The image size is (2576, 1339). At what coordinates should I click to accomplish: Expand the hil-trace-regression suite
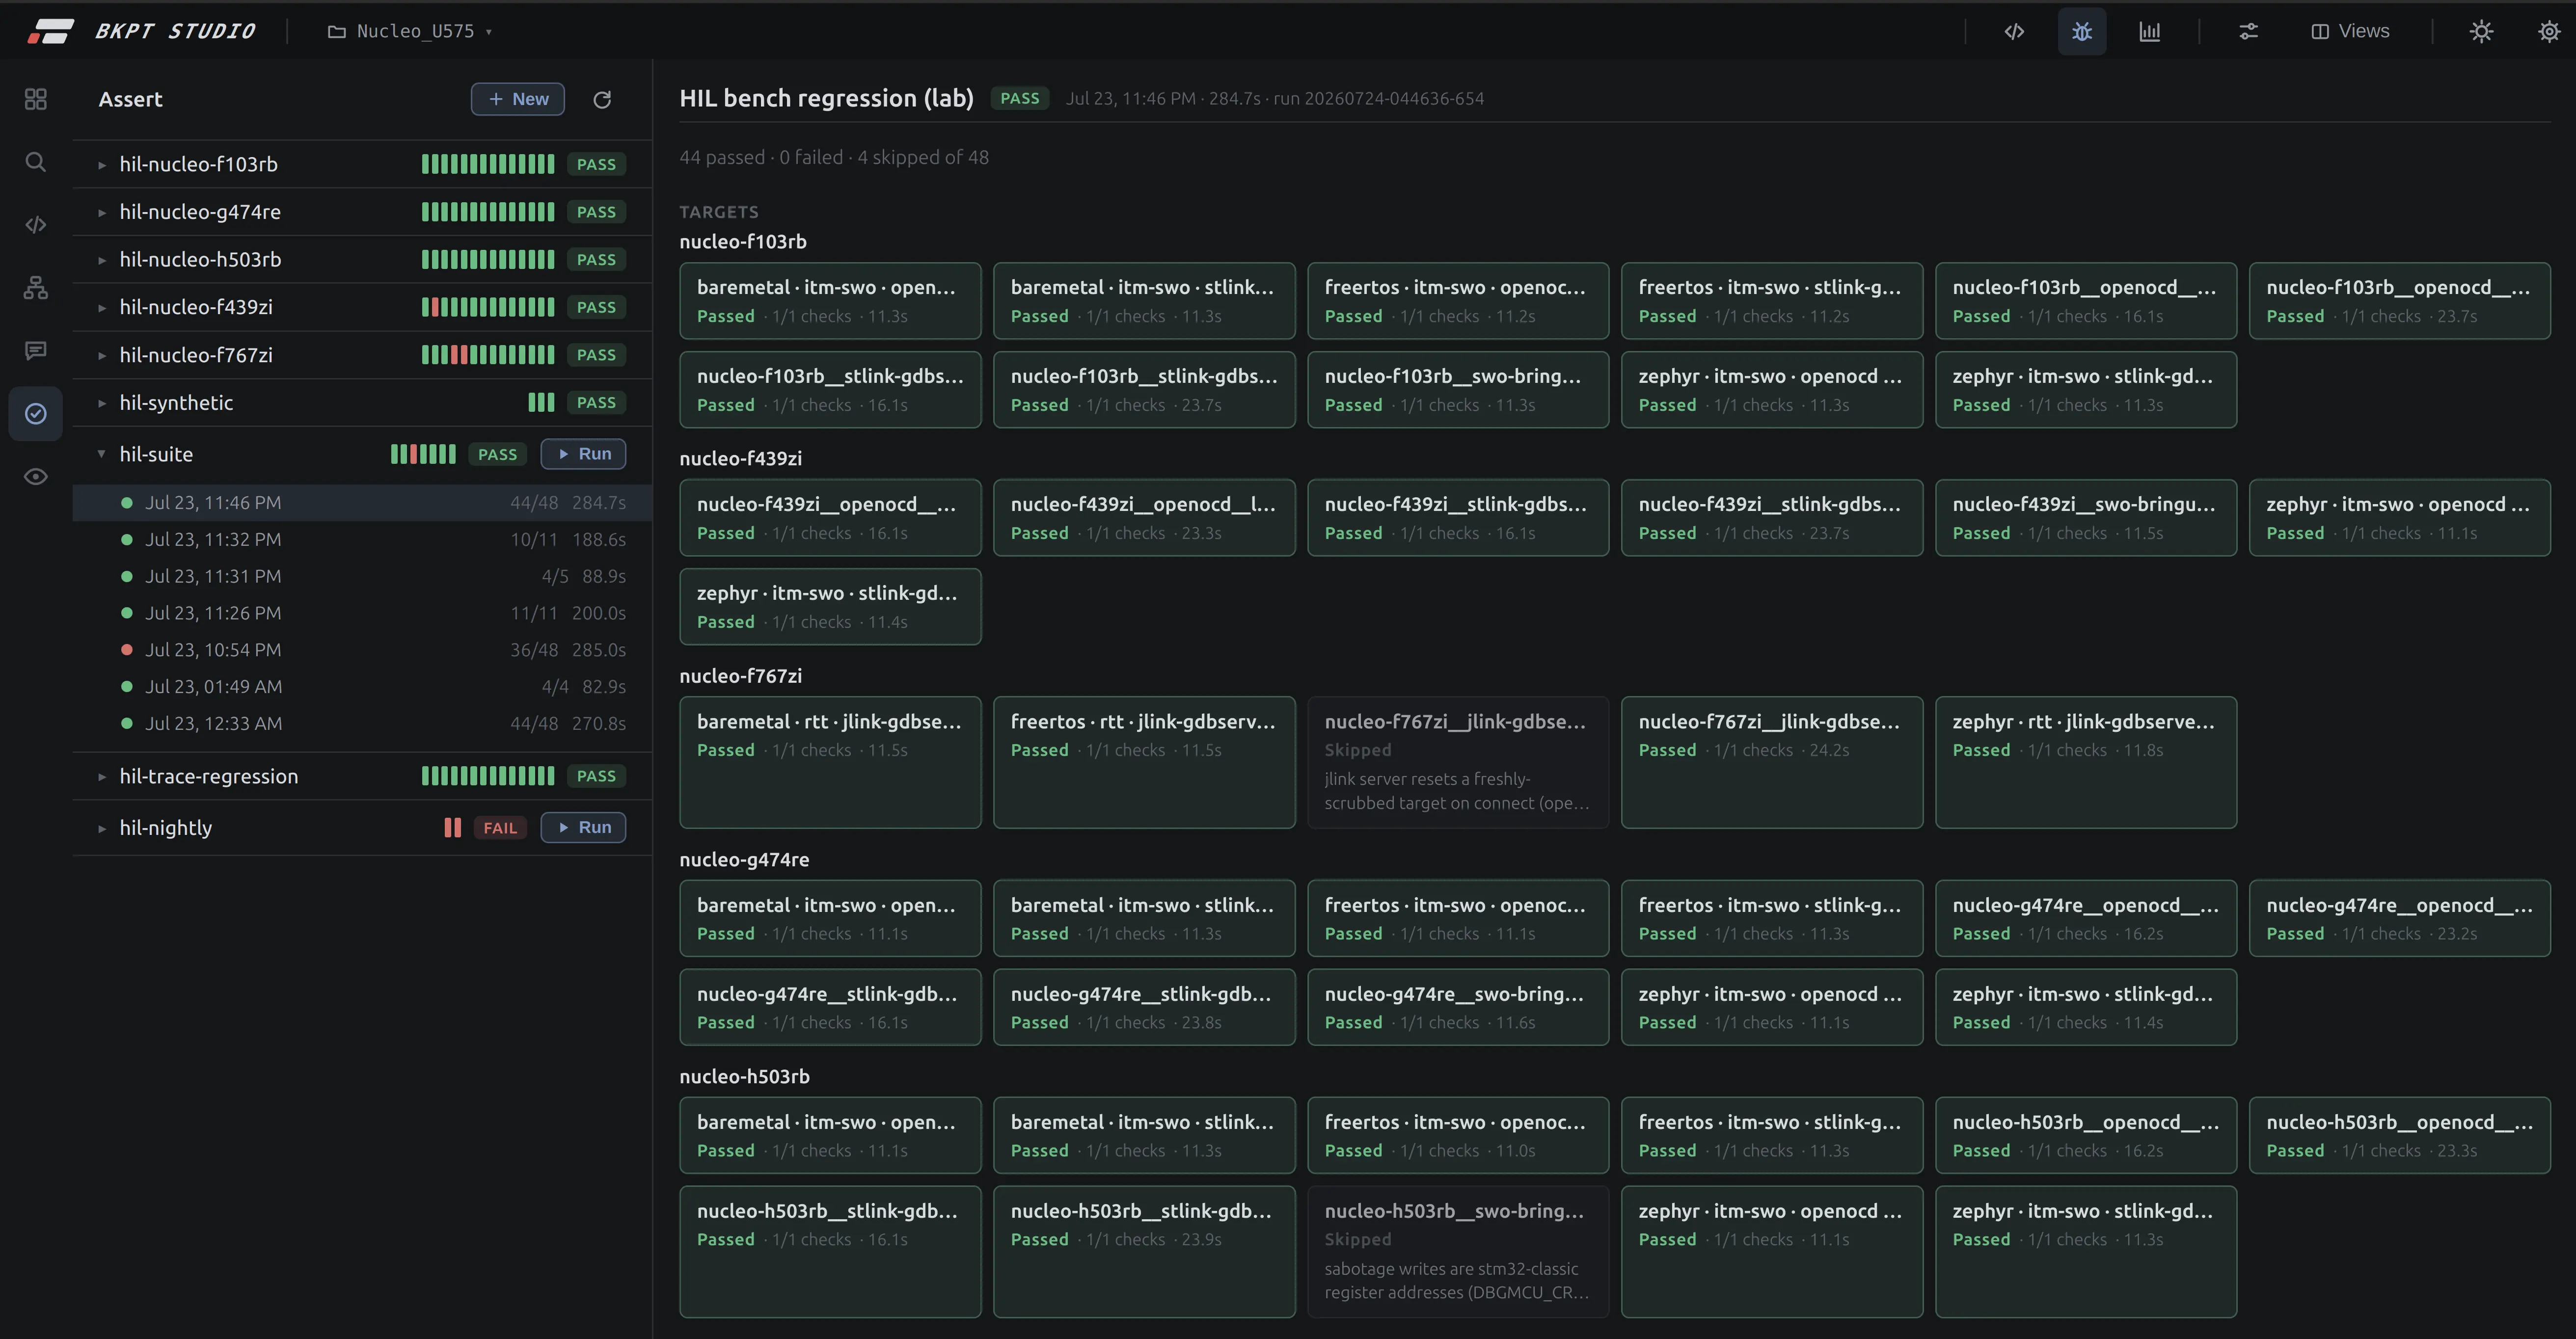pyautogui.click(x=102, y=776)
